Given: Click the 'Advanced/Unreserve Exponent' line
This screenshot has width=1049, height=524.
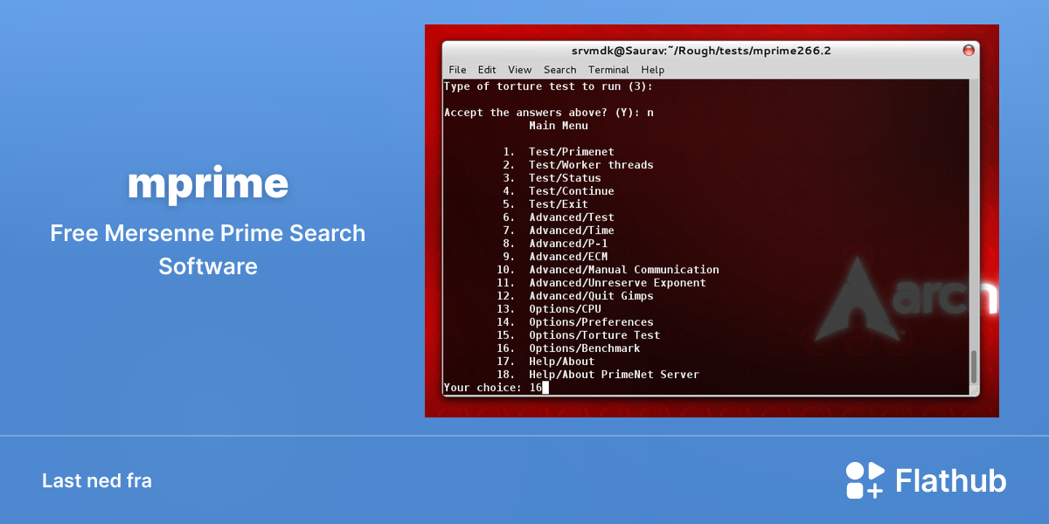Looking at the screenshot, I should [x=601, y=283].
